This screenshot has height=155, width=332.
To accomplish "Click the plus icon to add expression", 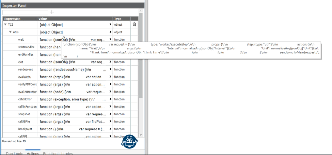I will coord(52,12).
